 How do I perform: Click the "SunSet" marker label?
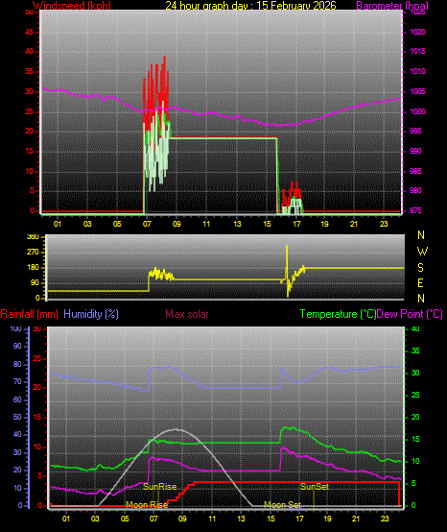pyautogui.click(x=315, y=487)
